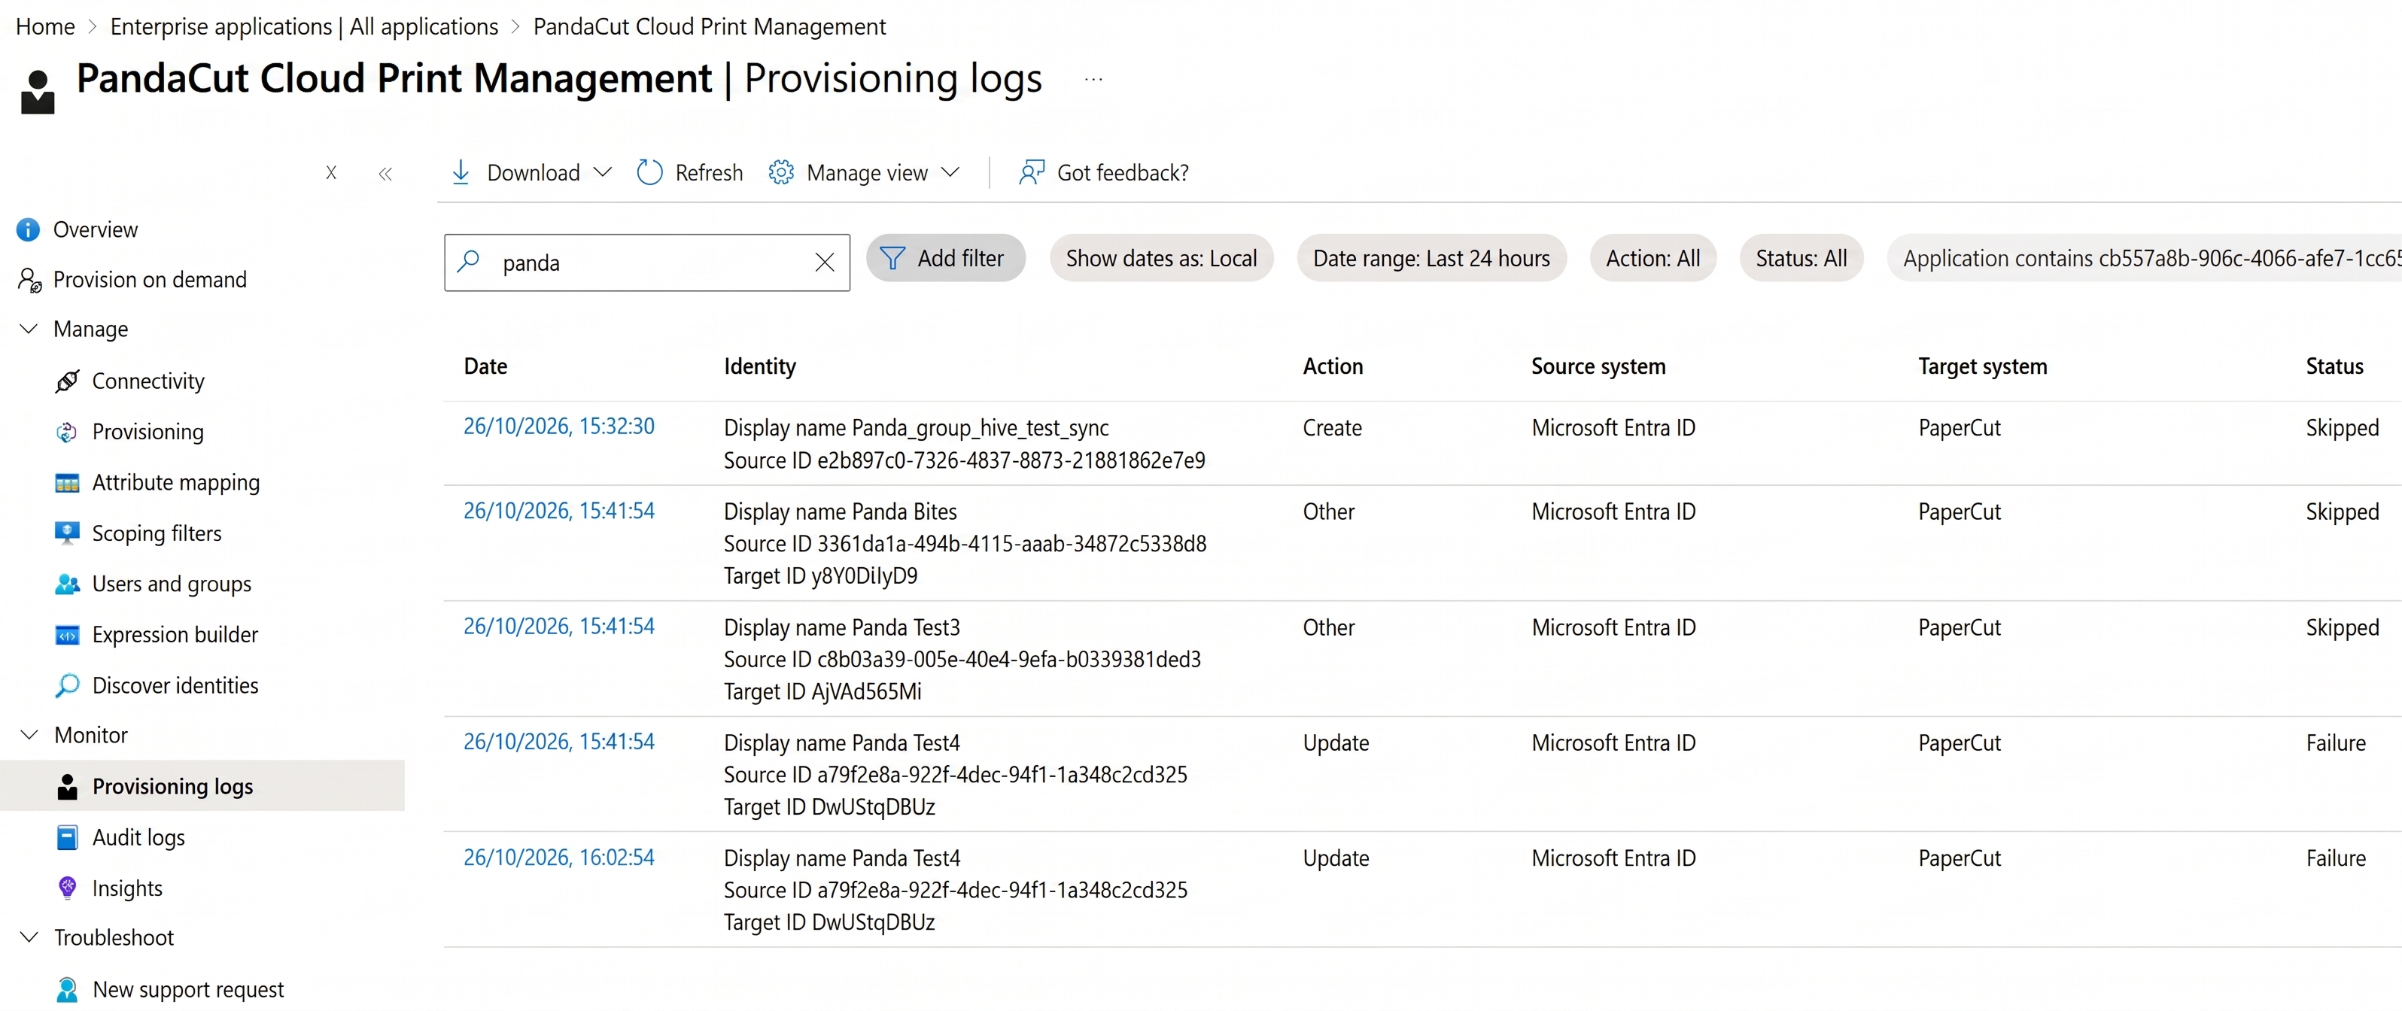The width and height of the screenshot is (2402, 1011).
Task: Click the Expression builder code icon
Action: (67, 635)
